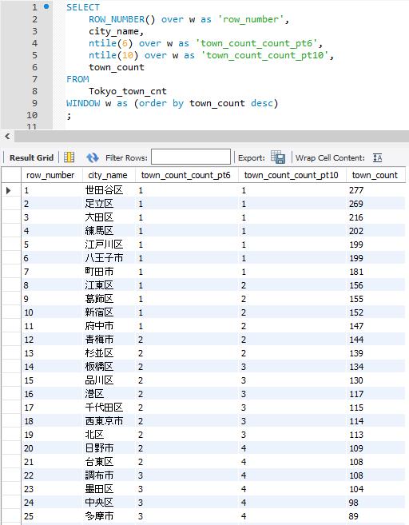Refresh the result set with the arrows icon
Screen dimensions: 409x525
(x=93, y=157)
